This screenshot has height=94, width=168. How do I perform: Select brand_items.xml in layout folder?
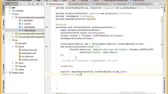[x=29, y=53]
